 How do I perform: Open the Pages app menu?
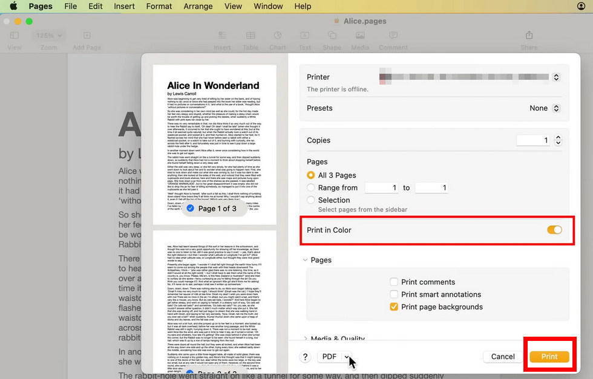tap(41, 7)
